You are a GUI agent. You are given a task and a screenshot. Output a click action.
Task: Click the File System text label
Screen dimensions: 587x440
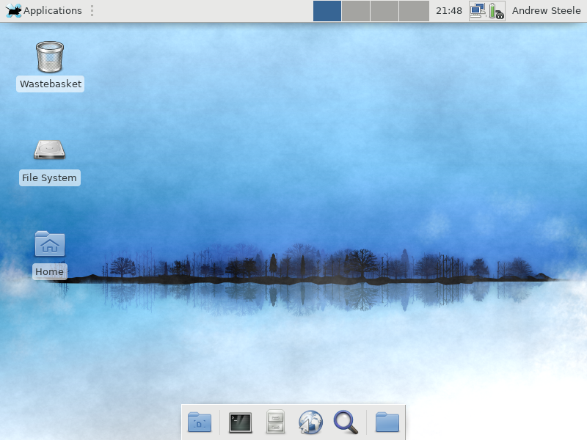tap(49, 178)
